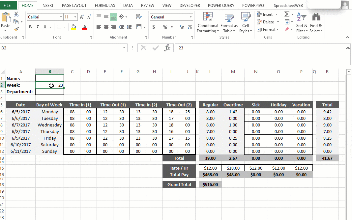Open the General number format dropdown
This screenshot has height=220, width=352.
191,17
